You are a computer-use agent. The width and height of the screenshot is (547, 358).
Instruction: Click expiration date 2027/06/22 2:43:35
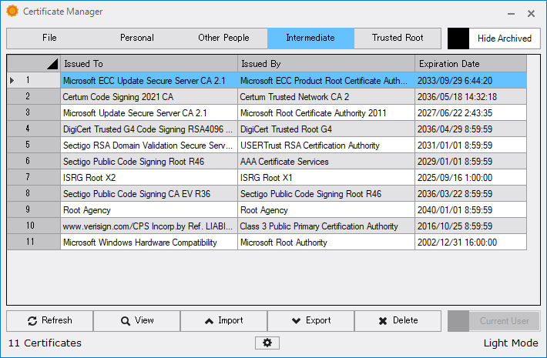coord(471,113)
